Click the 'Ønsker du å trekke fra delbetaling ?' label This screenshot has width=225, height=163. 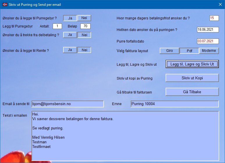click(x=31, y=35)
